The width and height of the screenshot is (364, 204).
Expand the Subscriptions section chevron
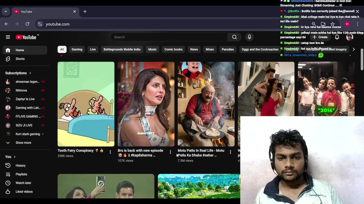point(30,73)
